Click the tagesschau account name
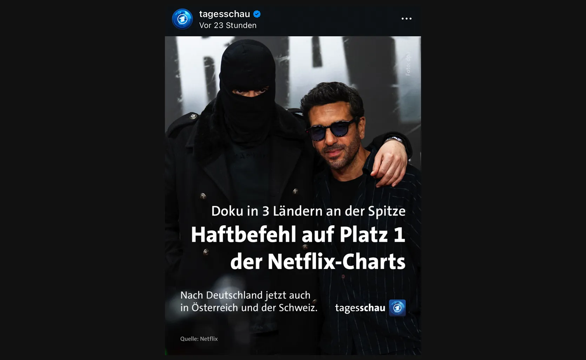This screenshot has height=360, width=586. (x=225, y=14)
